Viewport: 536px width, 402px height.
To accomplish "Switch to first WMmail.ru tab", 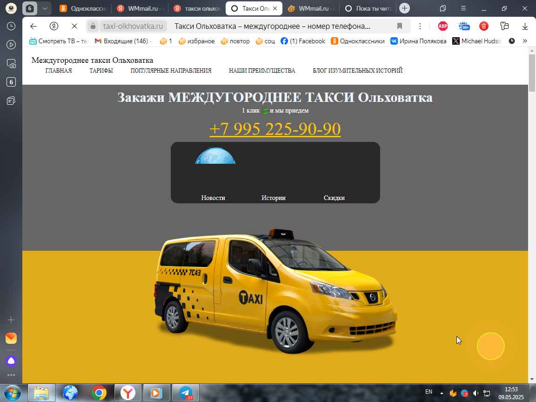I will [x=140, y=8].
